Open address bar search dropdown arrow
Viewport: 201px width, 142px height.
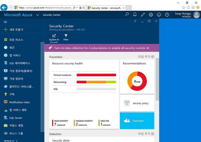(77, 8)
